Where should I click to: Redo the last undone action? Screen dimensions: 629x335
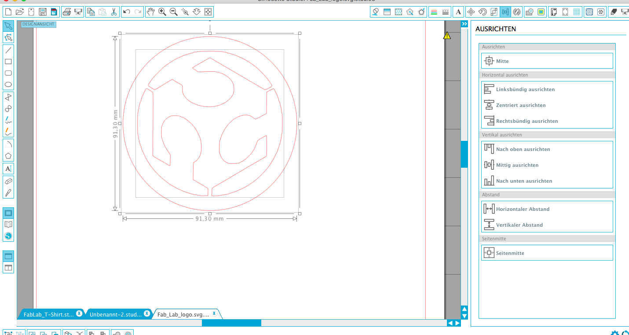coord(138,12)
